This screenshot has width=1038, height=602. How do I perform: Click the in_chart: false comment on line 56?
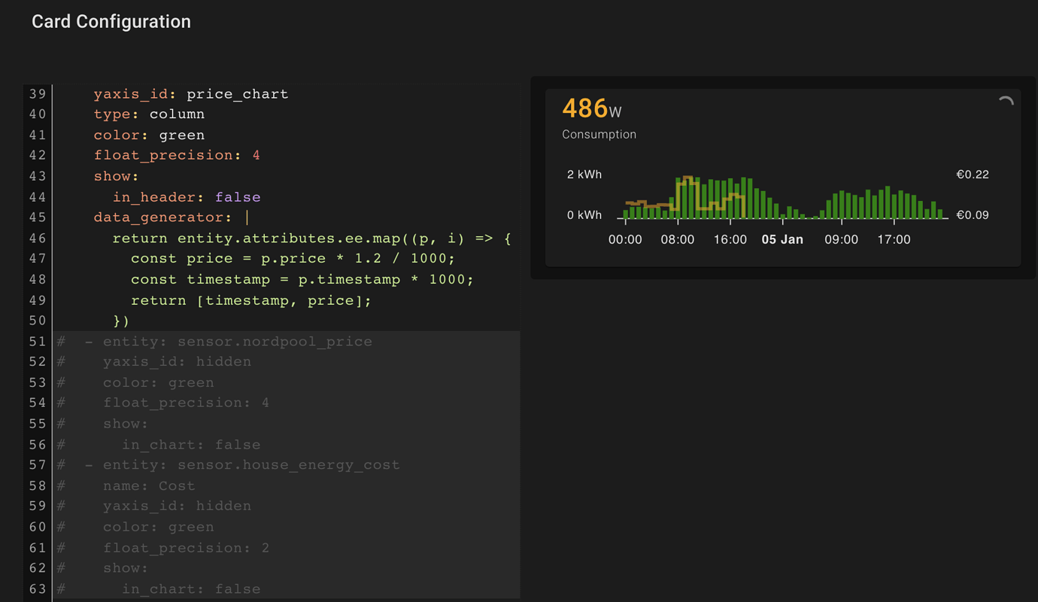click(x=190, y=444)
